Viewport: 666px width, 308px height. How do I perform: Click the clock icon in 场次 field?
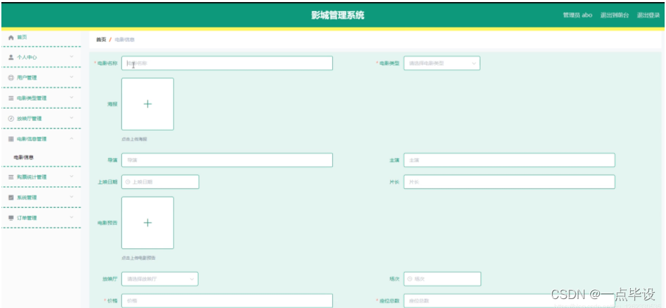point(410,279)
